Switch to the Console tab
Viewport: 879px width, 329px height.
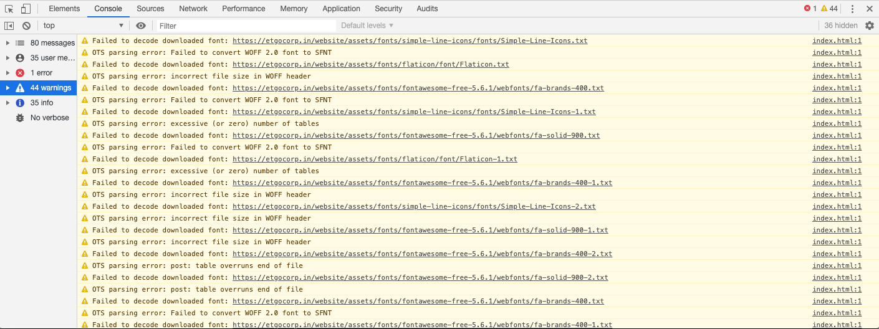coord(108,9)
